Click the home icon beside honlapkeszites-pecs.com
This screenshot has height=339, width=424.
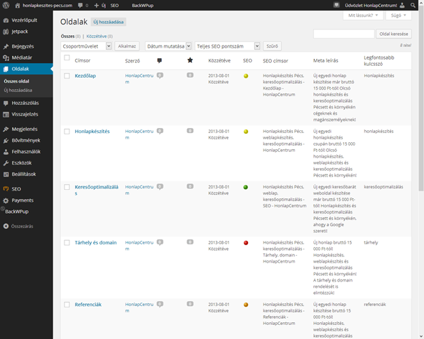[18, 6]
